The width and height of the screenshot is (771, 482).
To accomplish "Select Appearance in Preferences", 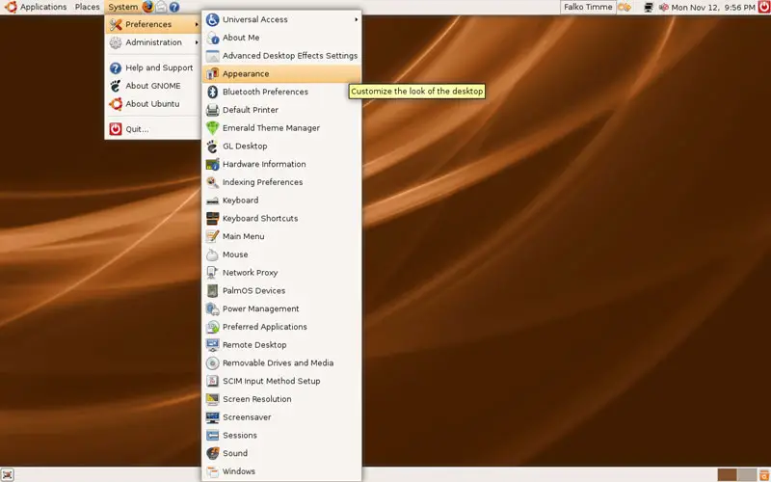I will 281,74.
